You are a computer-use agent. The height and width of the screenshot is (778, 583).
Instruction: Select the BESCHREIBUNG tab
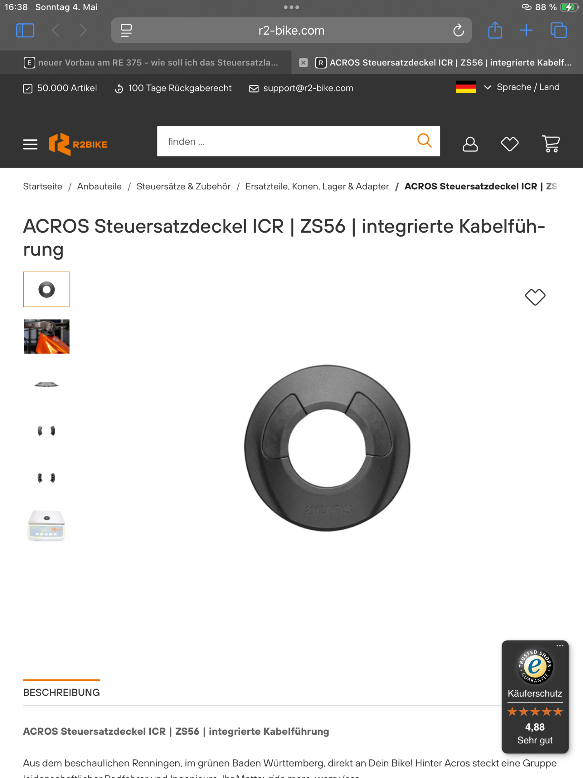tap(61, 692)
